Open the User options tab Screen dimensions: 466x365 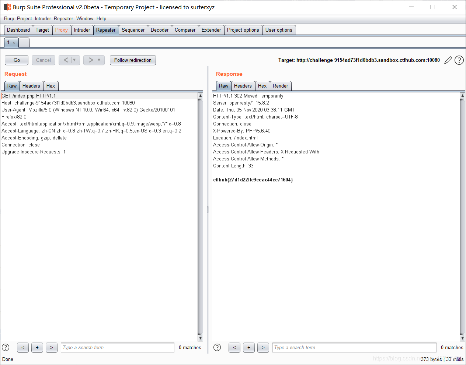click(x=279, y=30)
